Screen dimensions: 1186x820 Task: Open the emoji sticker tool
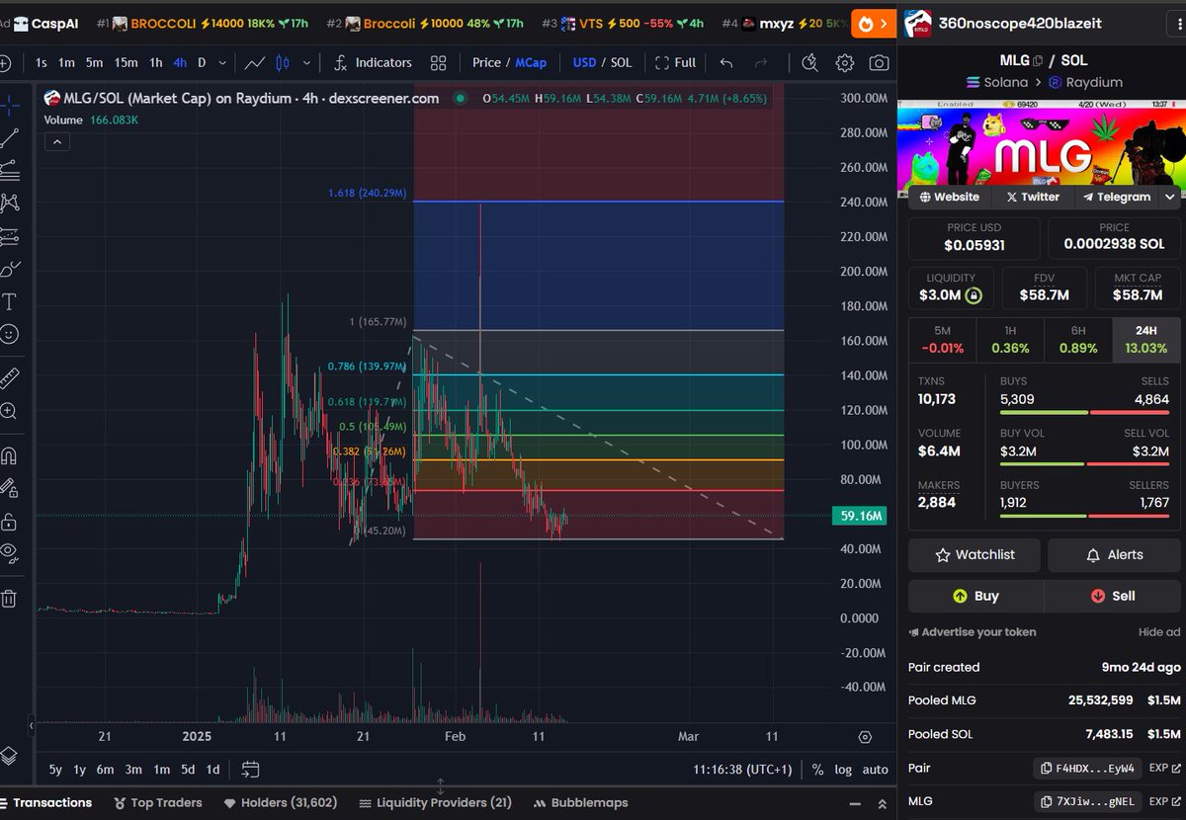[9, 334]
